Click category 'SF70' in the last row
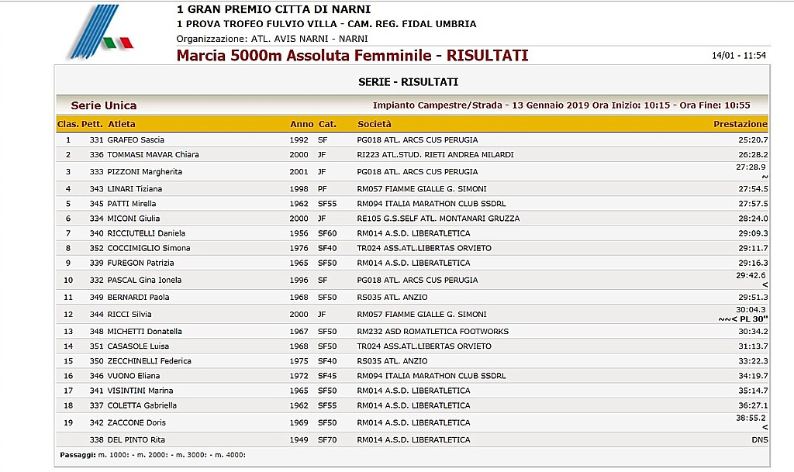 coord(327,439)
